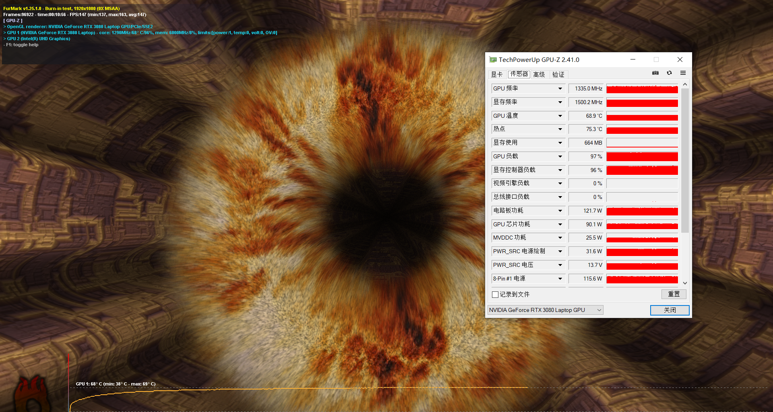Click the 关闭 close button

(x=670, y=310)
